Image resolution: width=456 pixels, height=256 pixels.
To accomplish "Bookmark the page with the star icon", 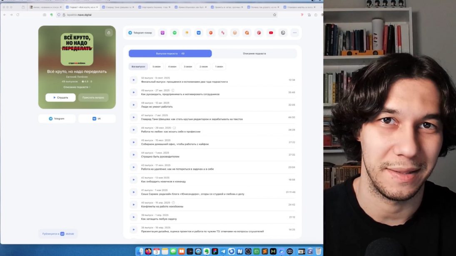I will (274, 15).
